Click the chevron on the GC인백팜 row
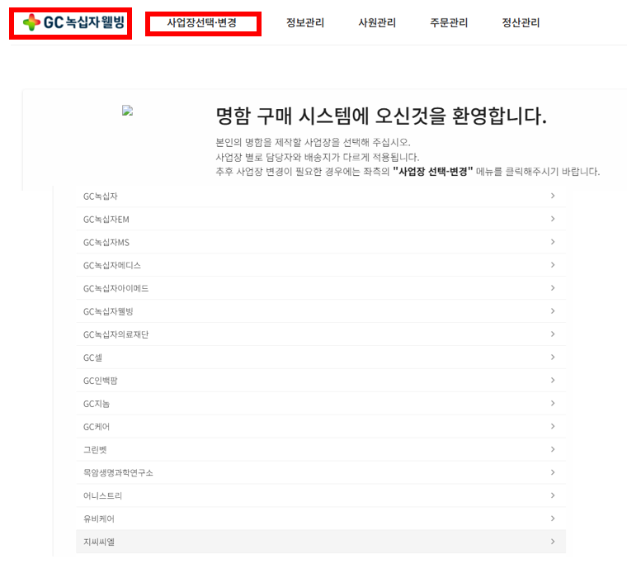This screenshot has height=578, width=627. (553, 381)
